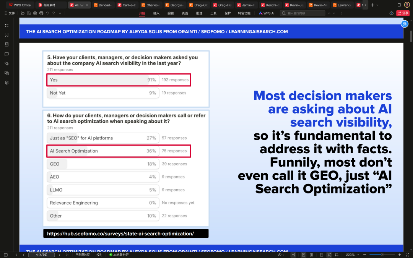413x258 pixels.
Task: Launch WPS AI from the toolbar
Action: tap(267, 13)
